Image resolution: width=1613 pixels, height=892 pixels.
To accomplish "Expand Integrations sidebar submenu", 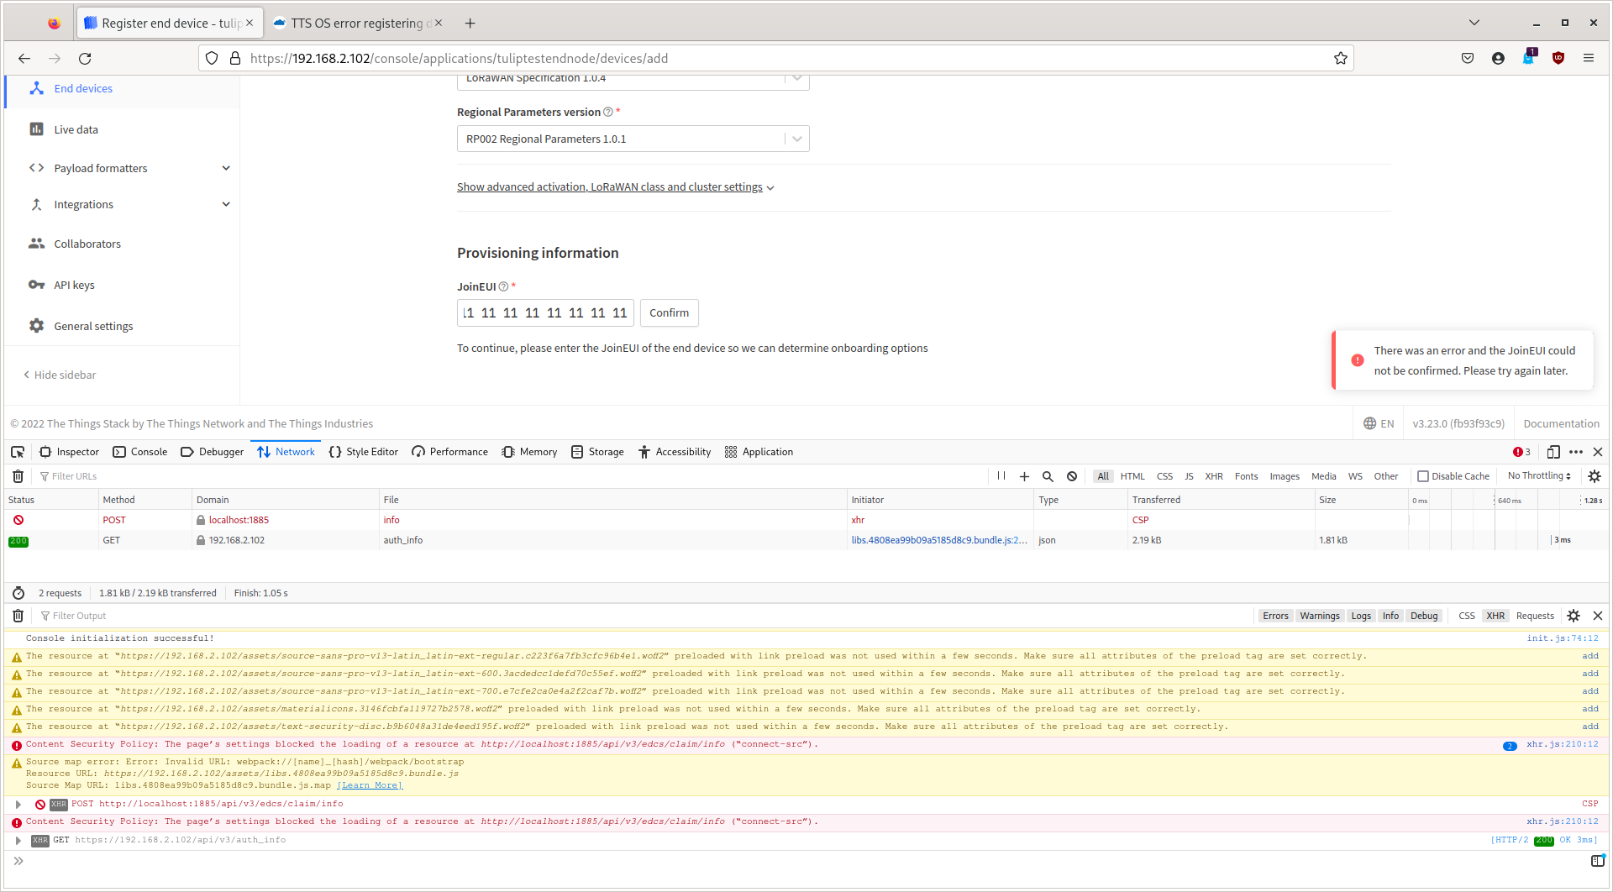I will click(x=226, y=204).
